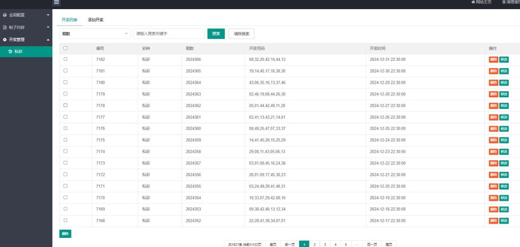The width and height of the screenshot is (520, 247).
Task: Click the globe icon beside 全局配置
Action: (x=5, y=15)
